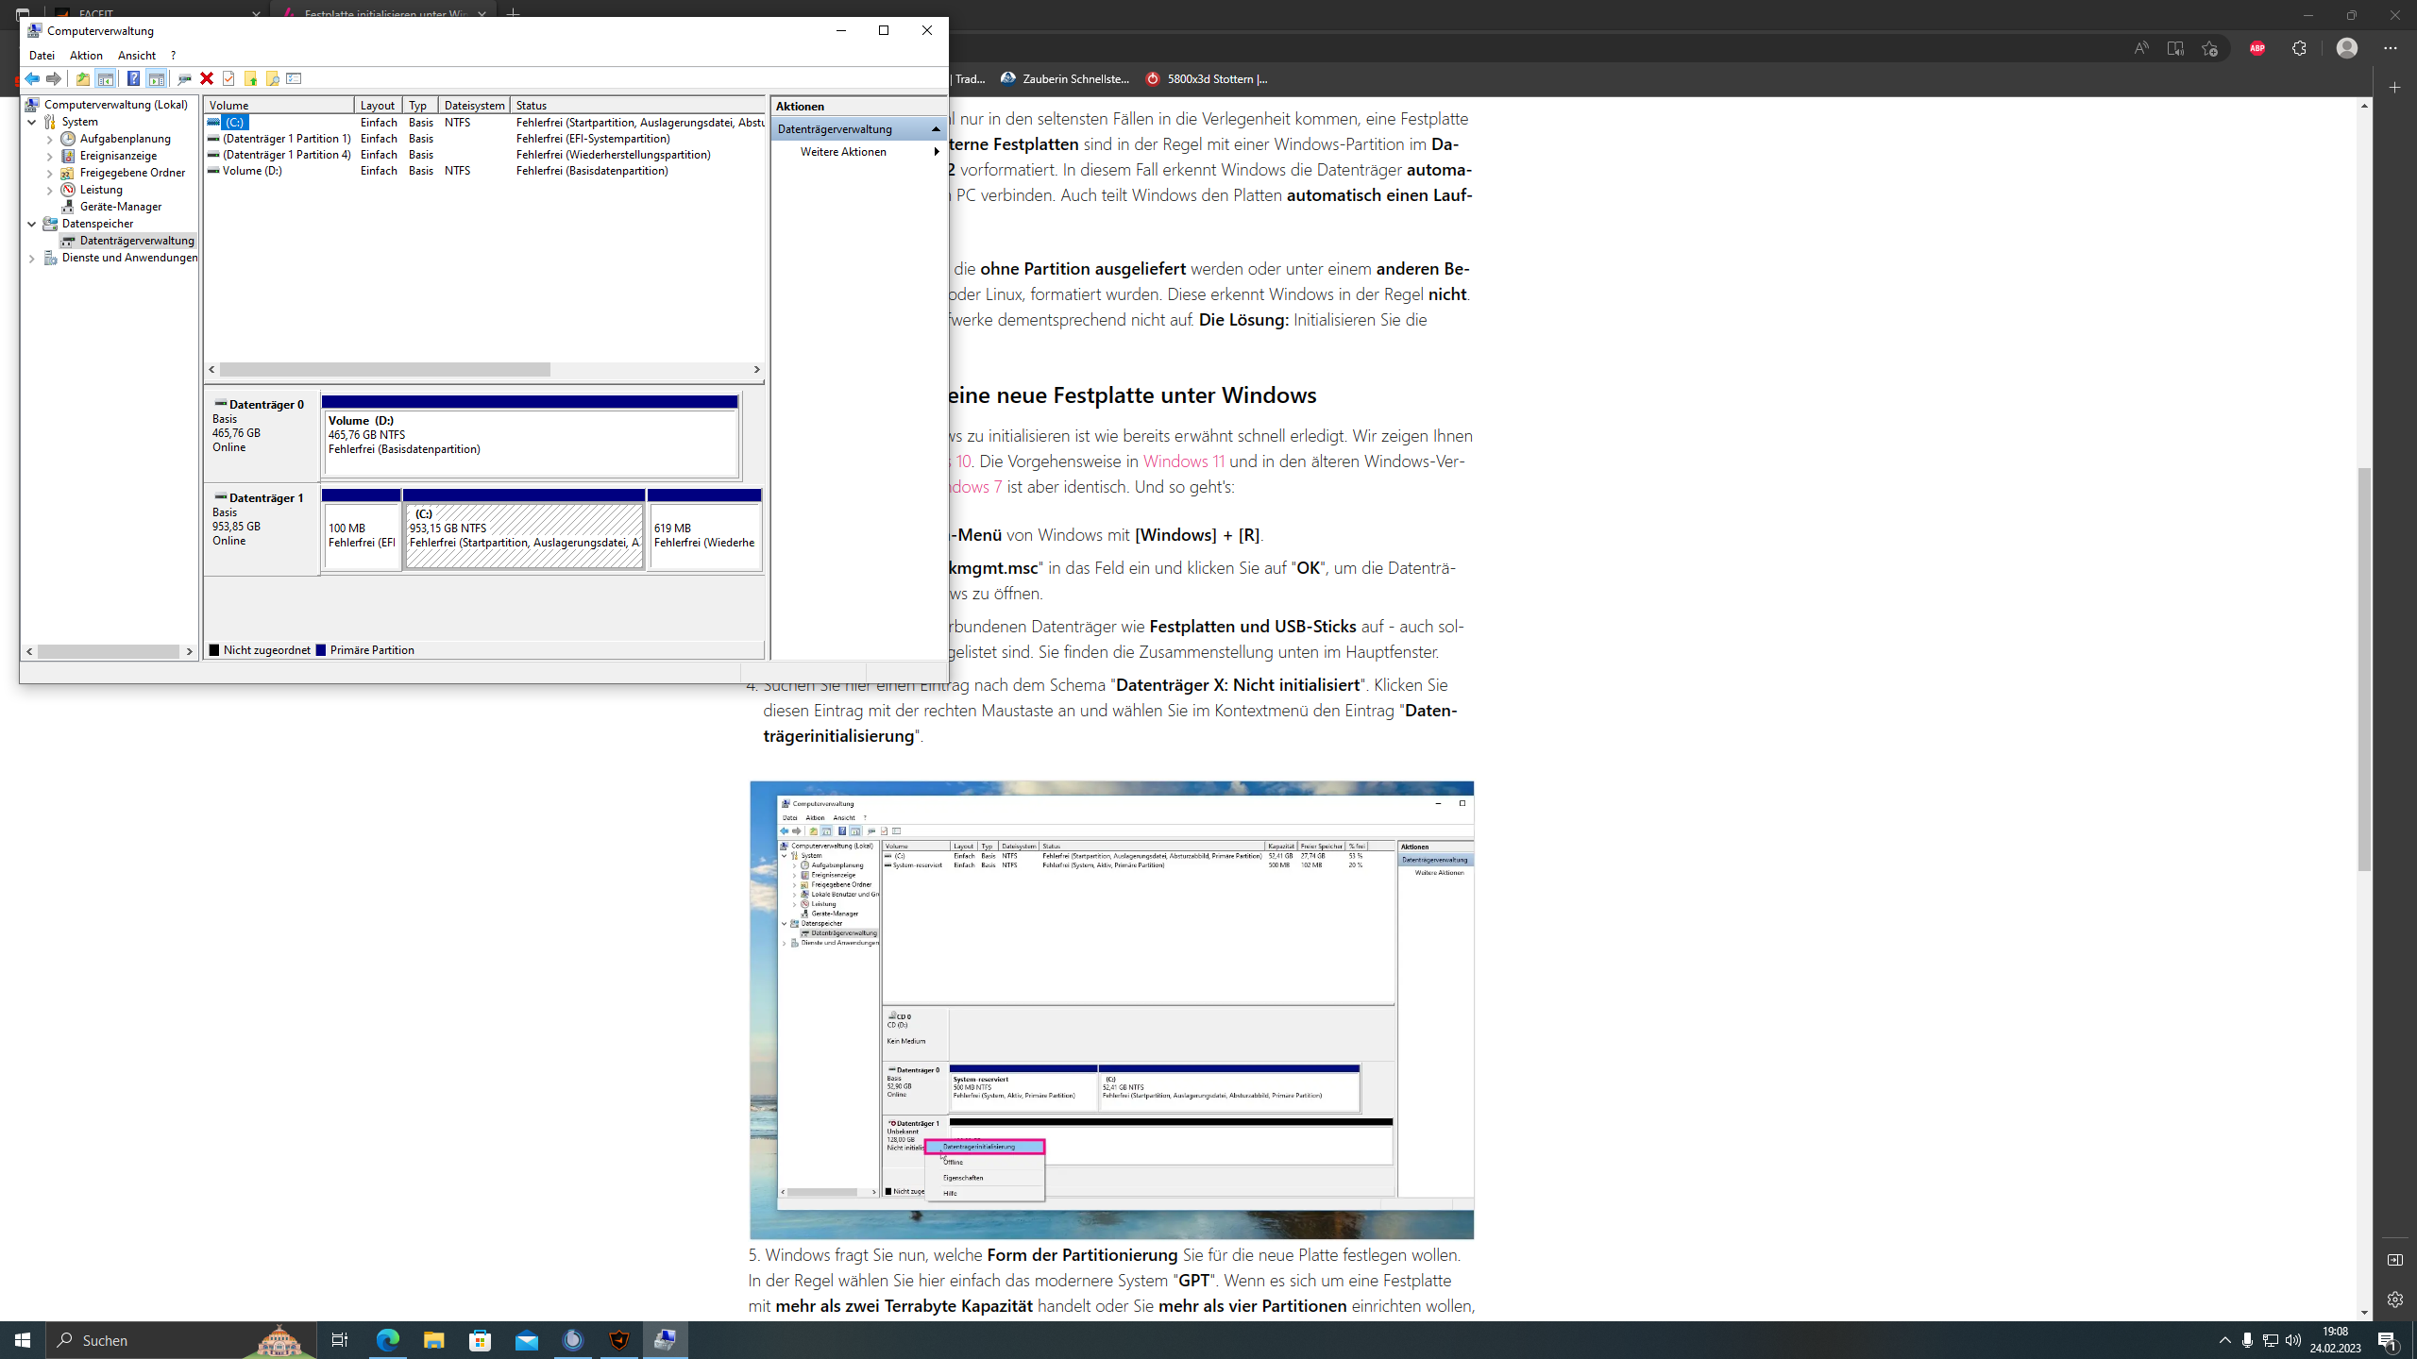Screen dimensions: 2417x1359
Task: Open the Aktion menu
Action: (86, 56)
